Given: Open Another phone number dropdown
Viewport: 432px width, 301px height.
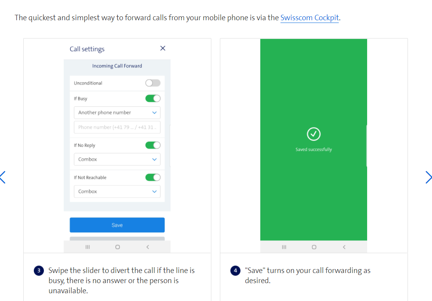Looking at the screenshot, I should 117,112.
